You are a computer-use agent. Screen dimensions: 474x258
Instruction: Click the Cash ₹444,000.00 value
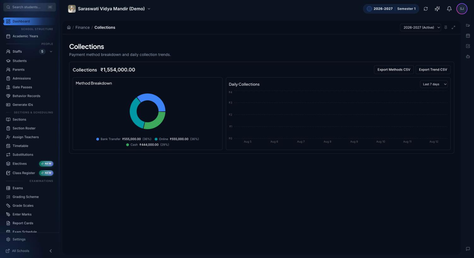(149, 145)
